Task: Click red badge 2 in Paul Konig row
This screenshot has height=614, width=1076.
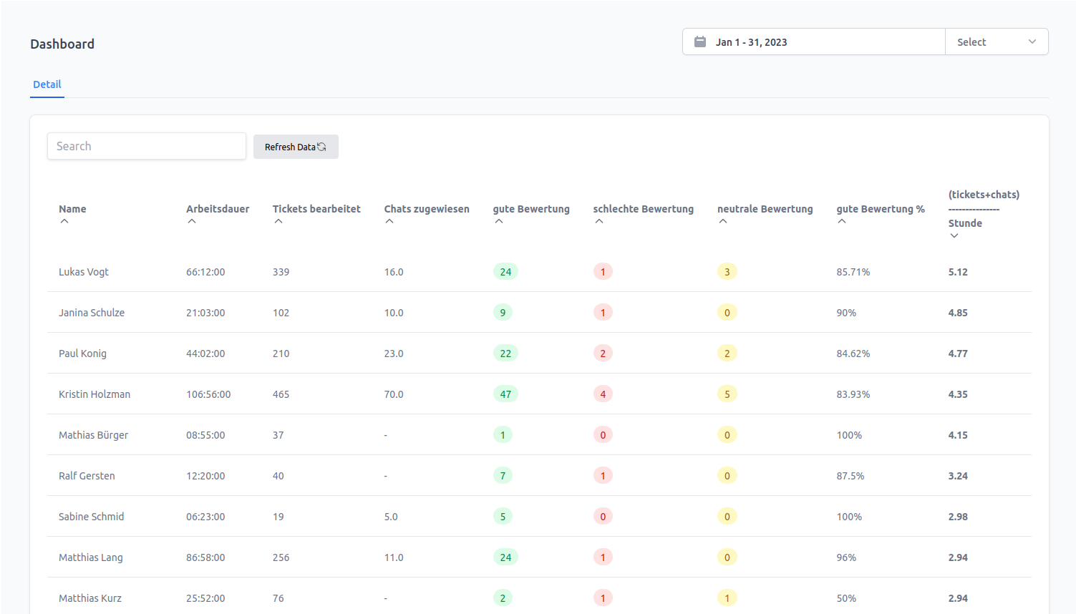Action: tap(603, 354)
